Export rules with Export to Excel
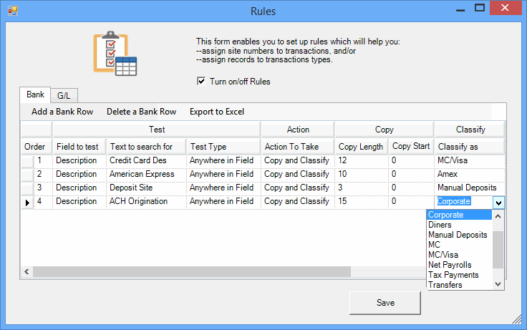The height and width of the screenshot is (330, 527). 216,112
